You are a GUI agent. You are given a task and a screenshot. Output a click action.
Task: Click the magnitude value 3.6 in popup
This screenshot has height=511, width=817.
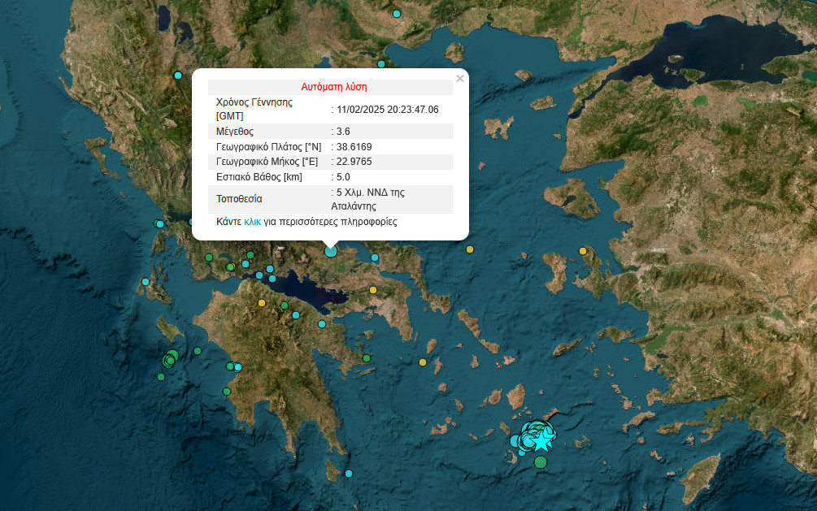342,131
